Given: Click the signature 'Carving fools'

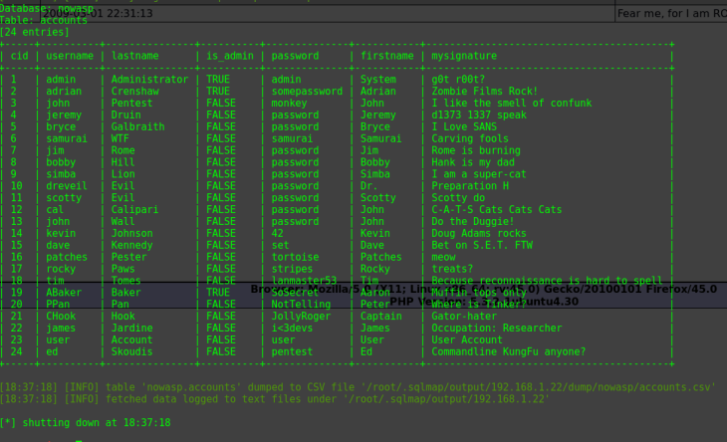Looking at the screenshot, I should [470, 138].
